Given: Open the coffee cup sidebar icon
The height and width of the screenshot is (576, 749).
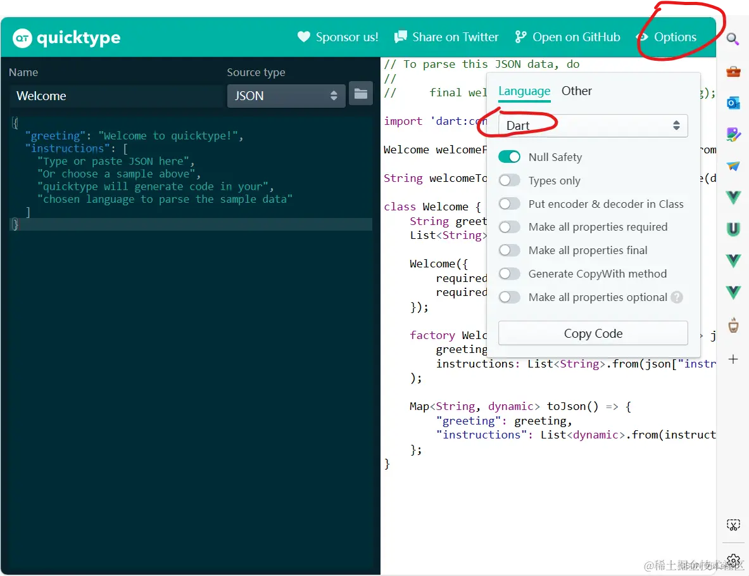Looking at the screenshot, I should pyautogui.click(x=733, y=326).
